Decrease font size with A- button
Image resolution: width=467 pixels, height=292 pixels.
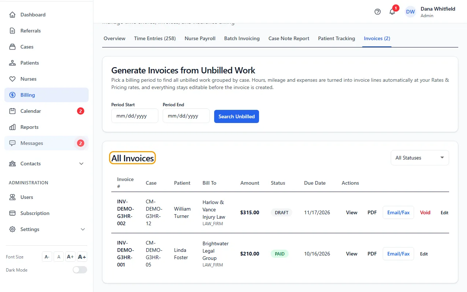point(47,257)
